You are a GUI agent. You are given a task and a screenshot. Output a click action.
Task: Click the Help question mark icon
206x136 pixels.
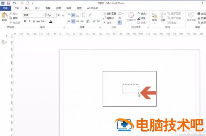pos(203,3)
